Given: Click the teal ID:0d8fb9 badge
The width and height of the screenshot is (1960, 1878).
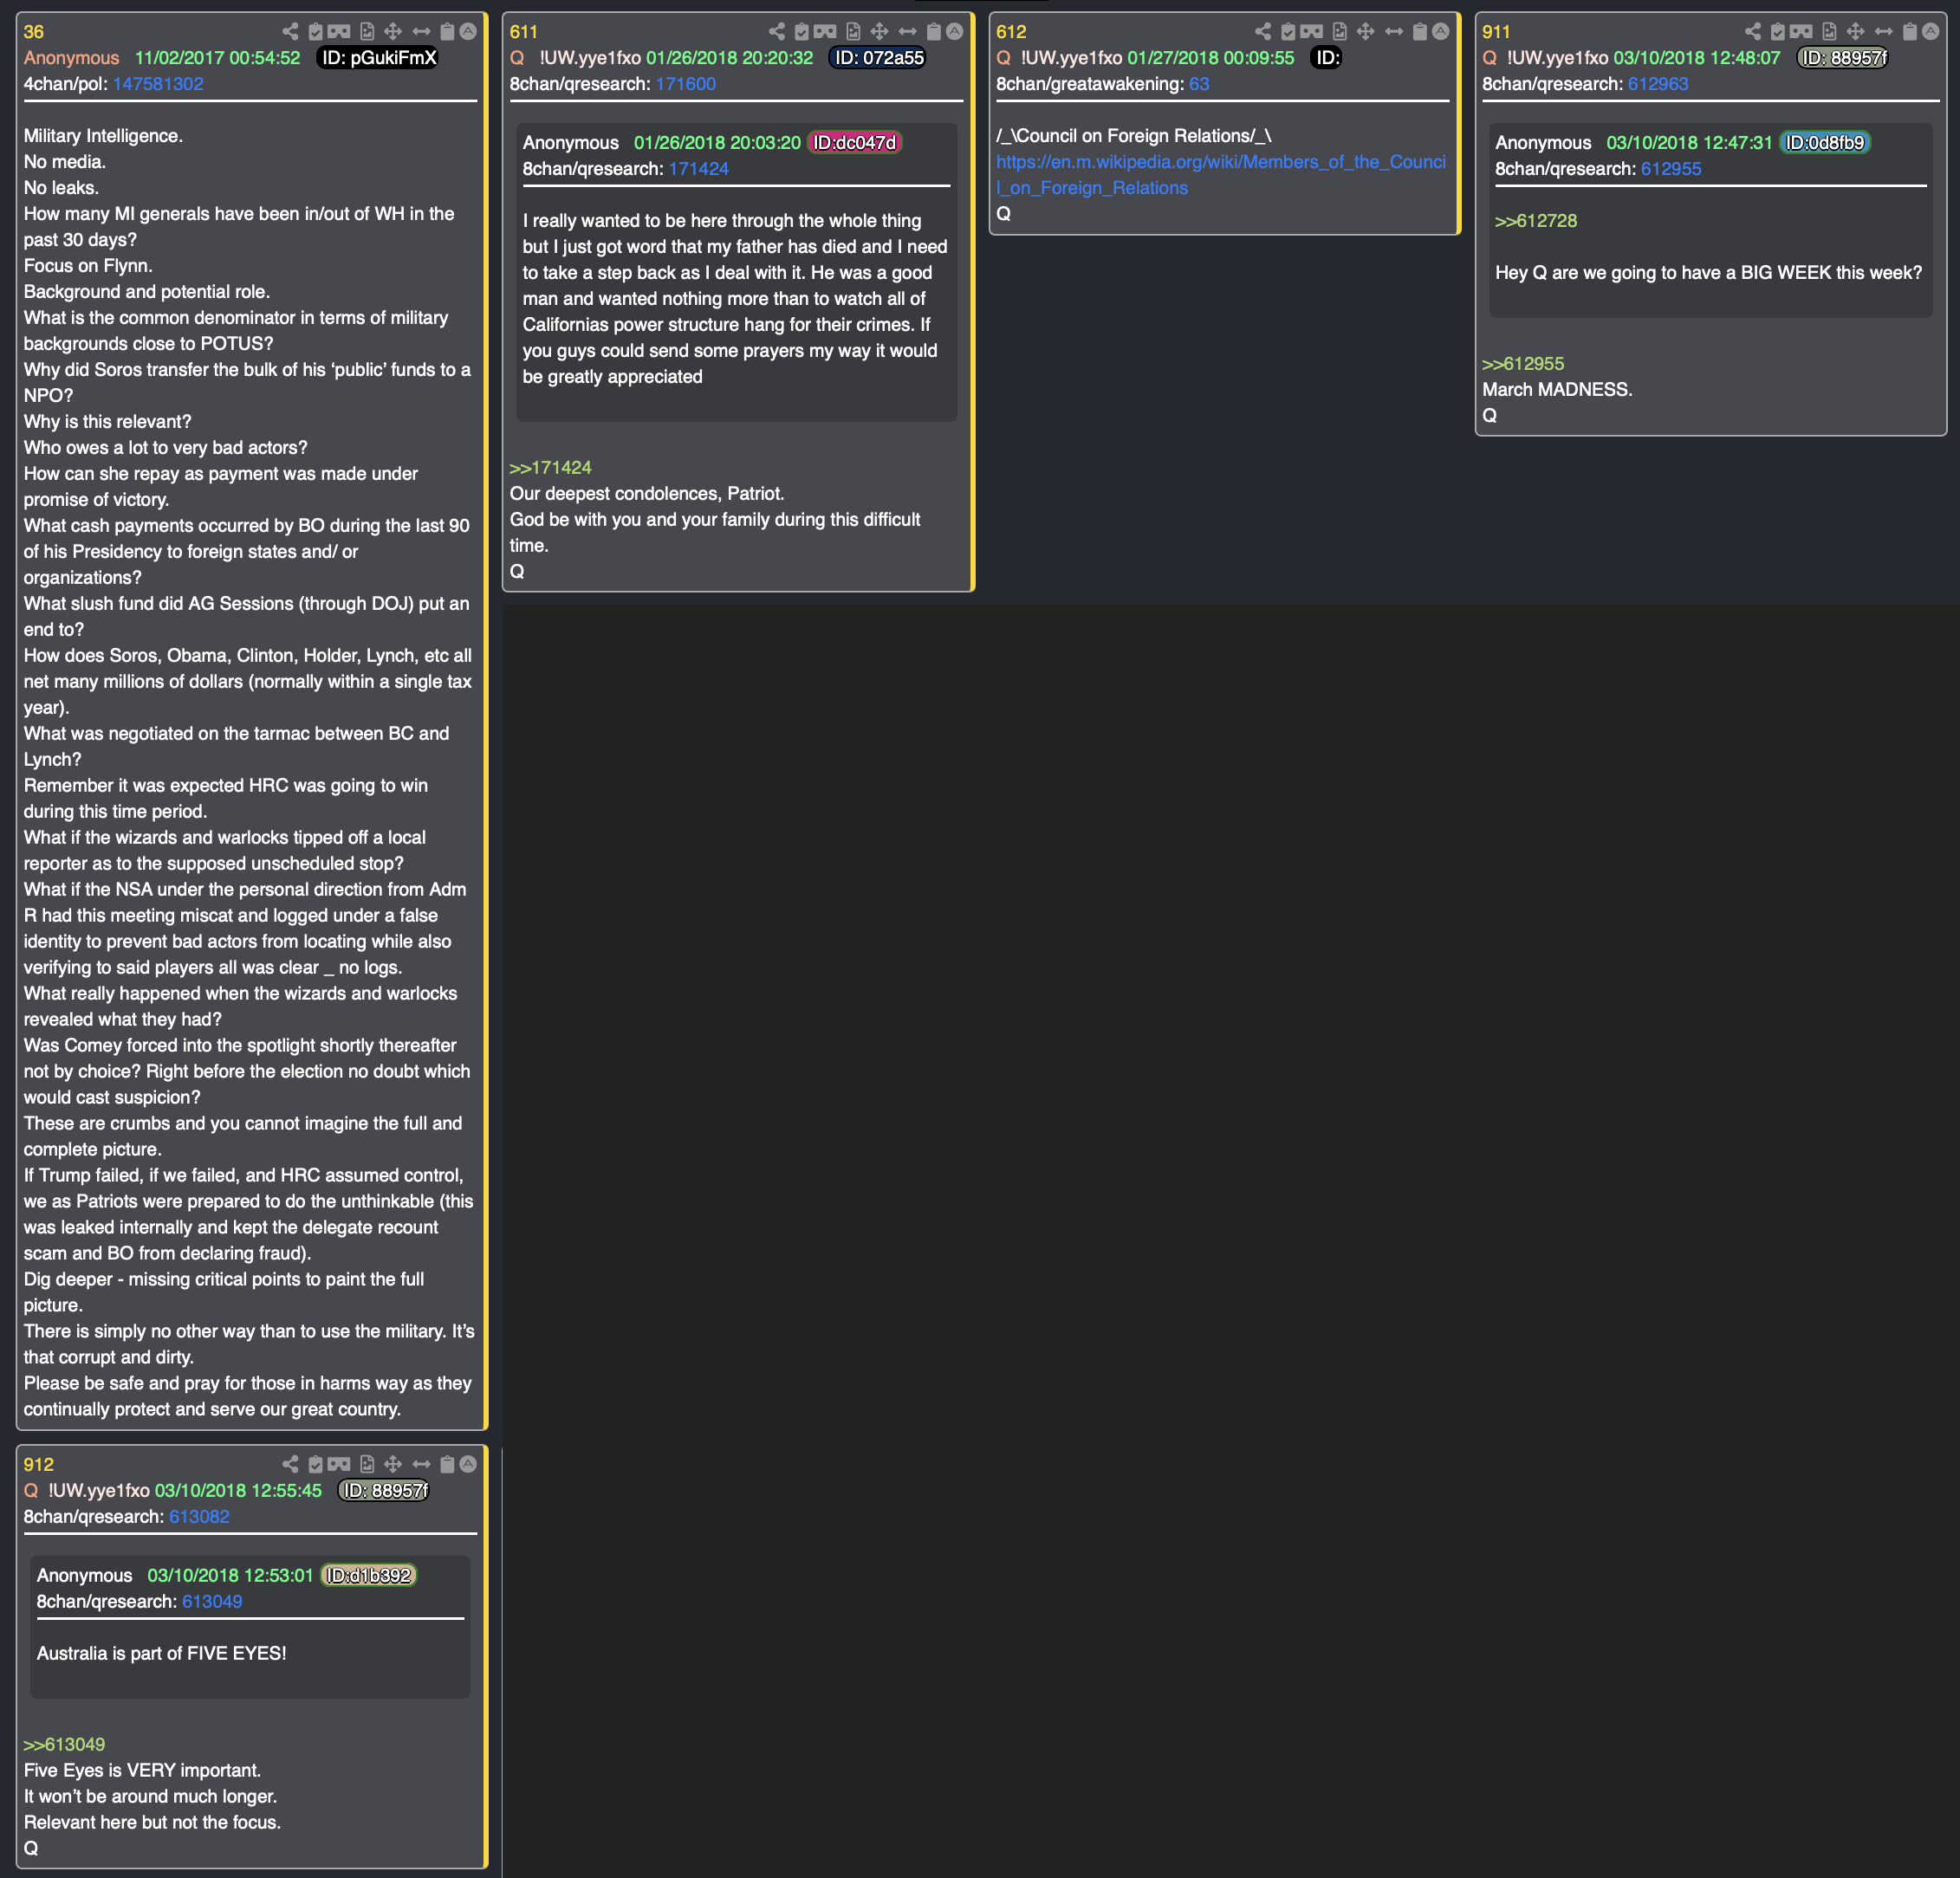Looking at the screenshot, I should click(1825, 143).
